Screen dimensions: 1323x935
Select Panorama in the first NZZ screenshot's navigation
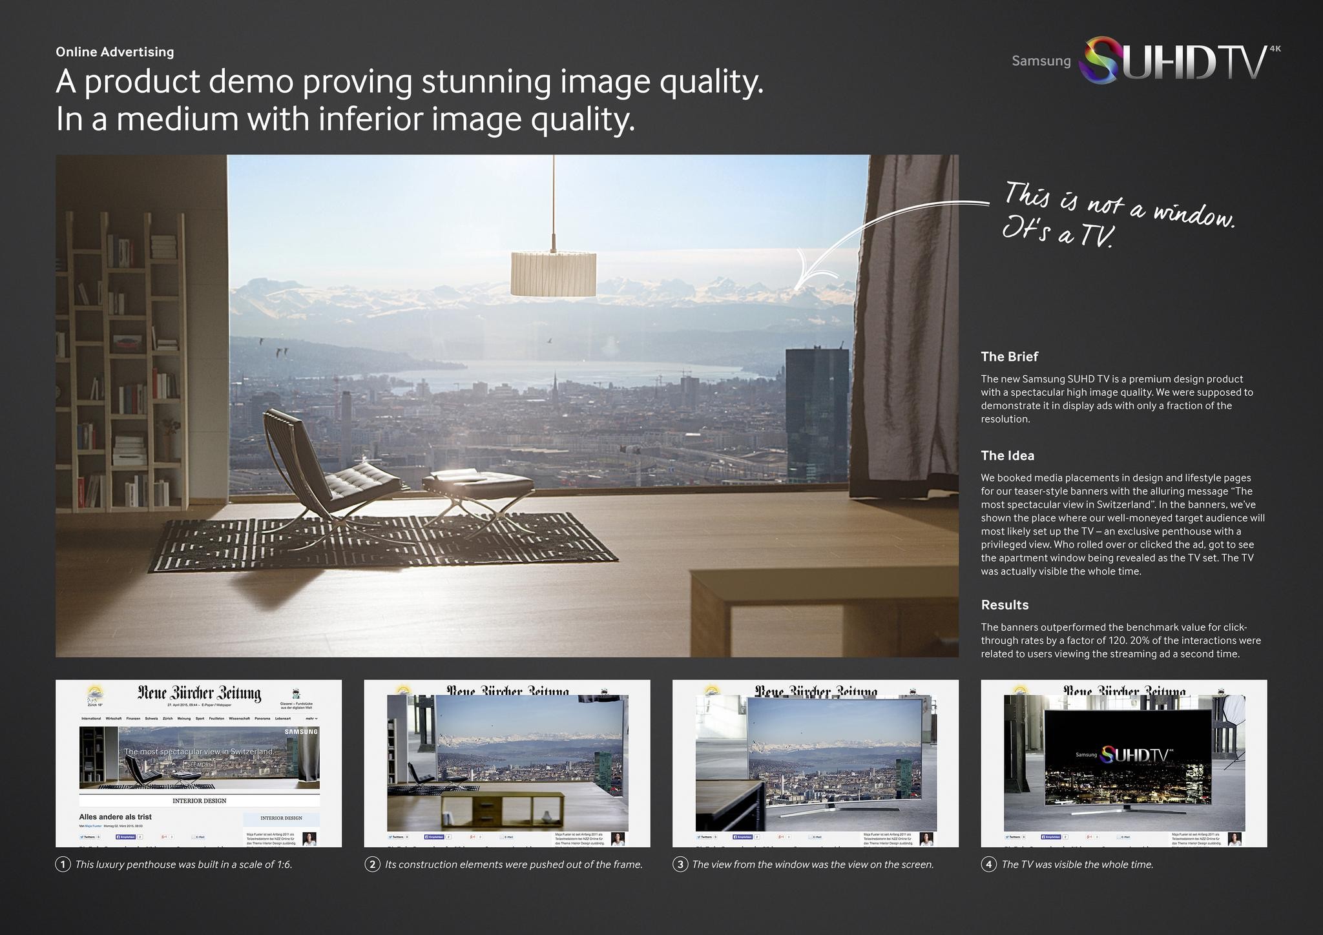[x=262, y=719]
